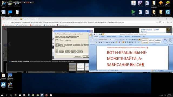Switch to the Home ribbon tab in Word
173x97 pixels.
(x=96, y=37)
